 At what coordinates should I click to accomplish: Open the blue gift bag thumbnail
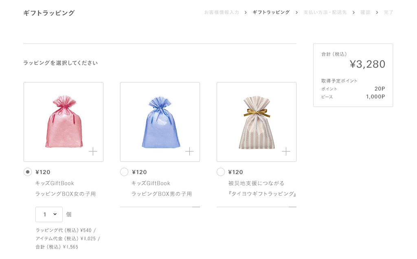tap(160, 122)
